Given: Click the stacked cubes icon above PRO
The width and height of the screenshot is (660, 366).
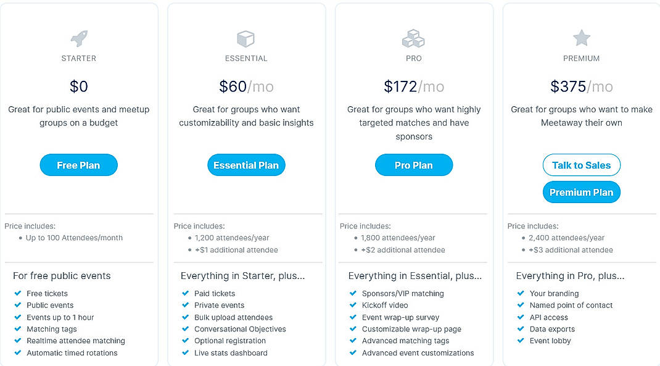Looking at the screenshot, I should click(413, 38).
